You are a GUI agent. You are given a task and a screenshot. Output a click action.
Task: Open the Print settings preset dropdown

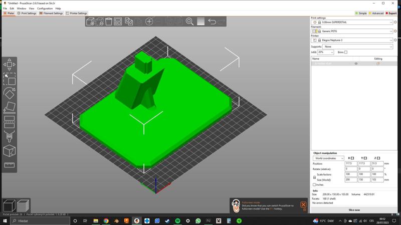(353, 22)
